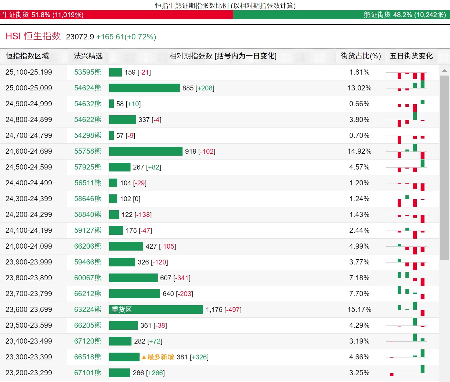
Task: Click the 相对期指张数 column header
Action: (x=223, y=56)
